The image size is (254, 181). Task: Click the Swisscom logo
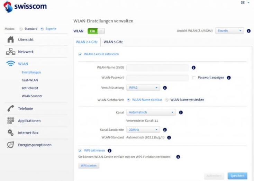pyautogui.click(x=25, y=7)
